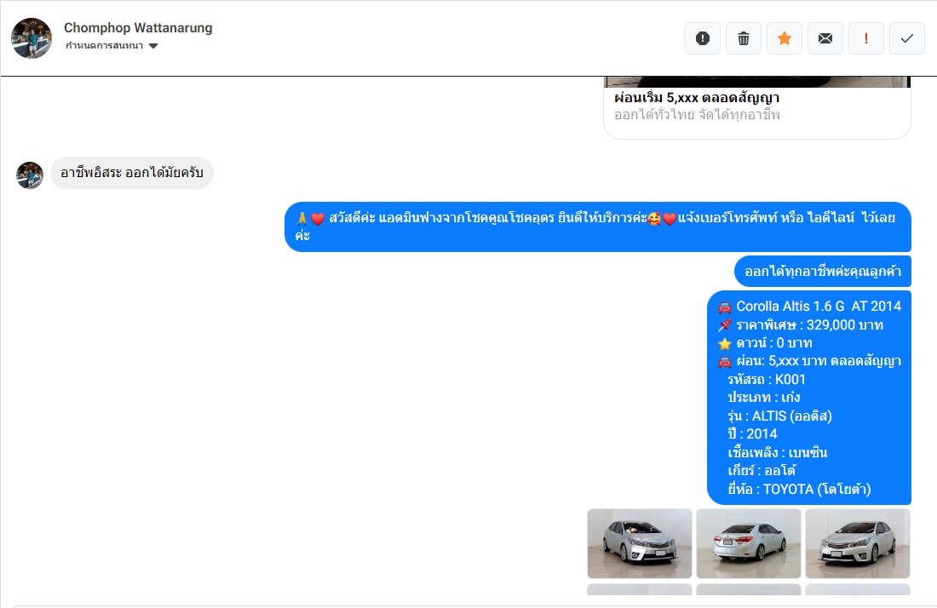This screenshot has width=937, height=608.
Task: Select message ออกได้ทุกอาชีพค่ะคุณลูกค้า
Action: click(823, 271)
